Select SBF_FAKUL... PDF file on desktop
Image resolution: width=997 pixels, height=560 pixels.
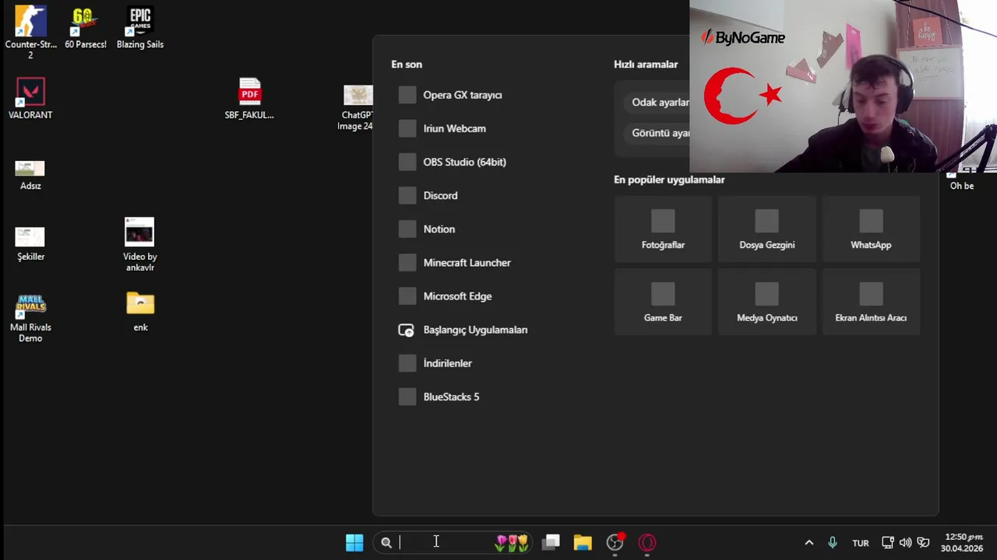(x=249, y=99)
